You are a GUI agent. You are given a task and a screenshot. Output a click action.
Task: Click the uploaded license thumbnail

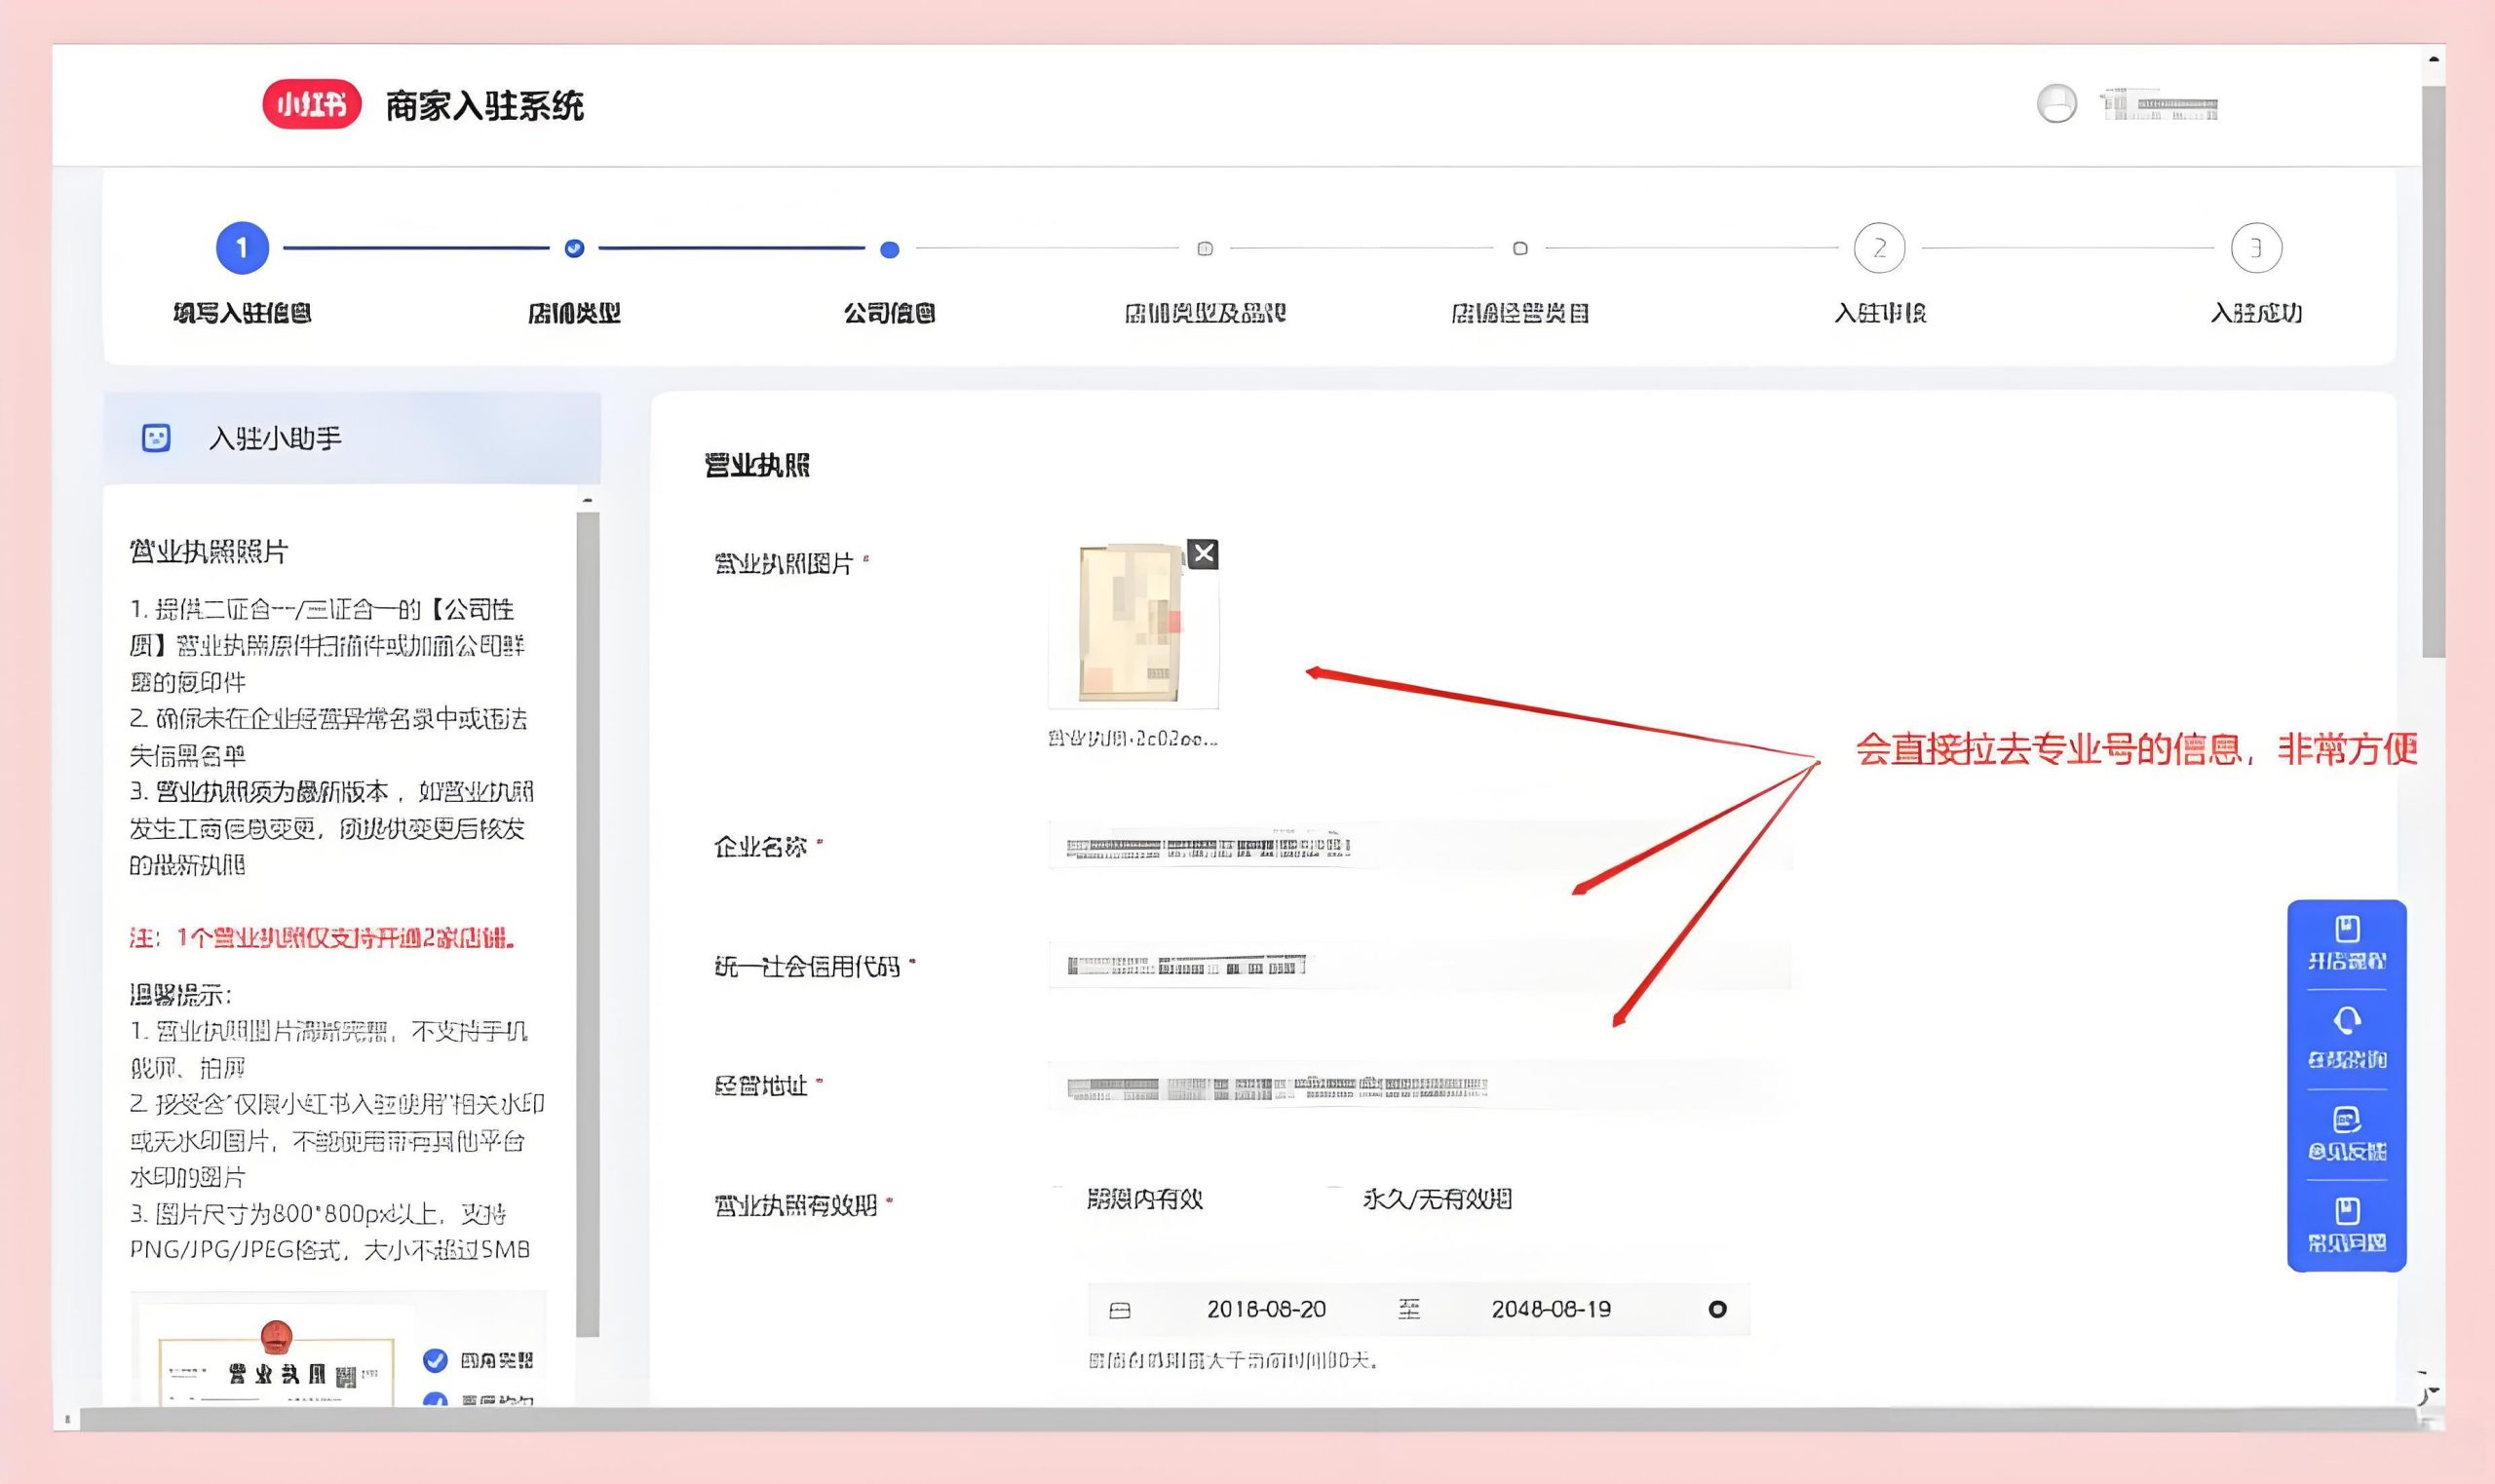pos(1130,625)
